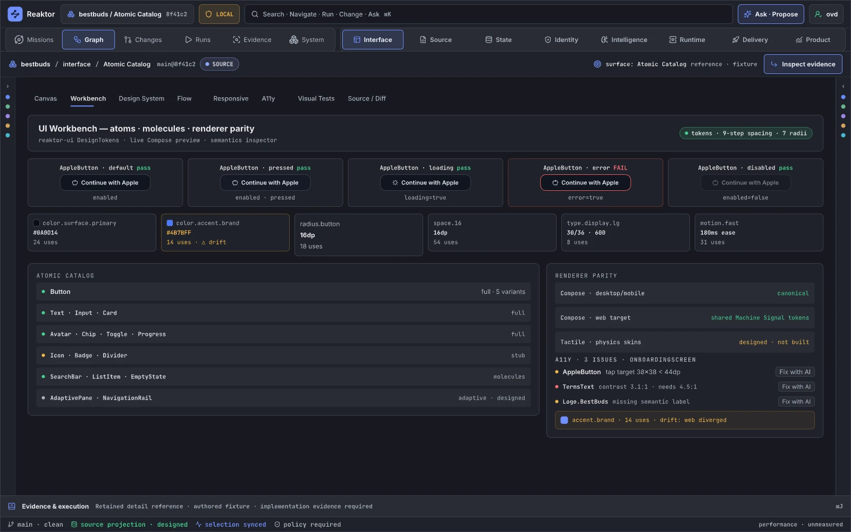
Task: Select the Delivery surface tab
Action: point(750,40)
